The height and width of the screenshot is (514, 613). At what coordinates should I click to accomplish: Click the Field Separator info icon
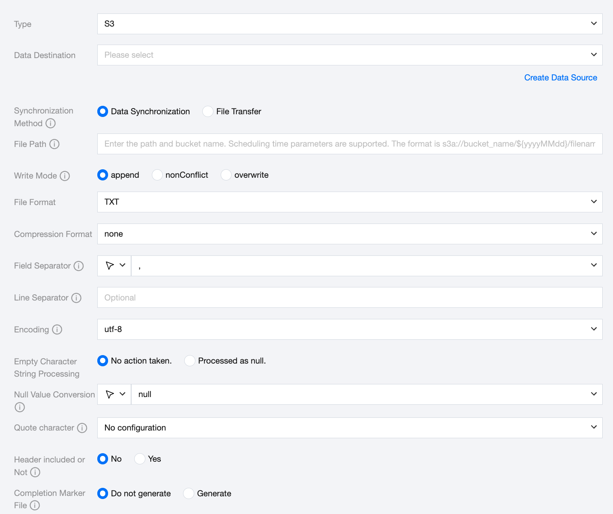78,266
